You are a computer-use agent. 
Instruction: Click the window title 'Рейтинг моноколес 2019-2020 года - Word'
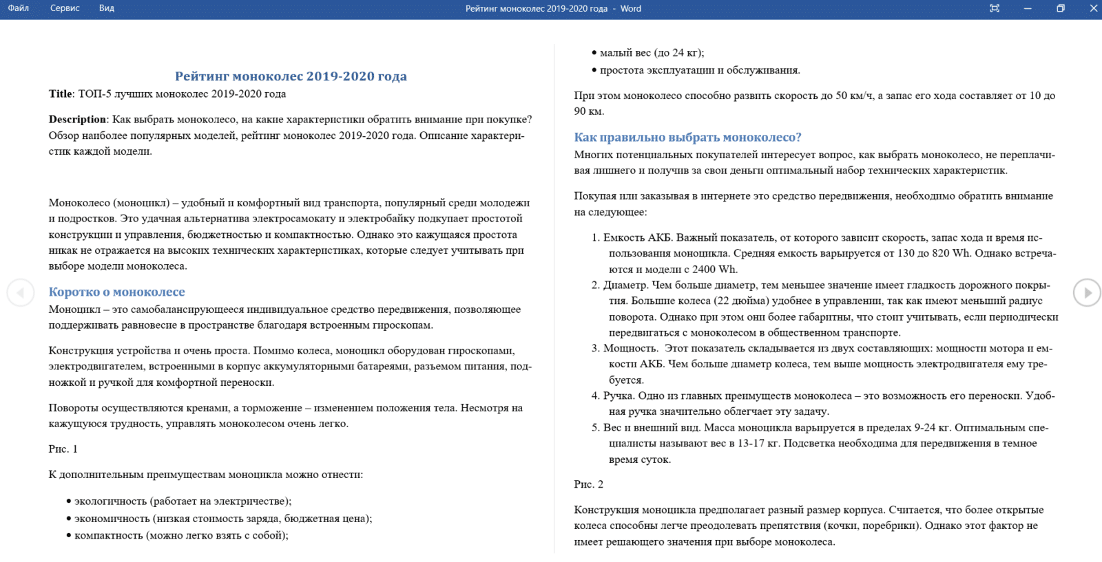[x=553, y=8]
